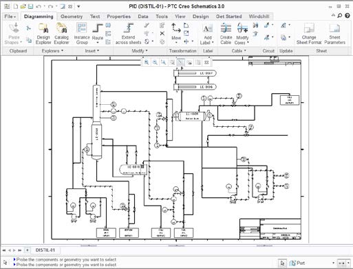The width and height of the screenshot is (353, 269).
Task: Click Extend across sheets icon
Action: tap(128, 34)
